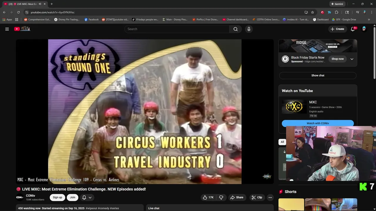This screenshot has height=211, width=376.
Task: Bookmark this page with star icon
Action: [x=313, y=12]
